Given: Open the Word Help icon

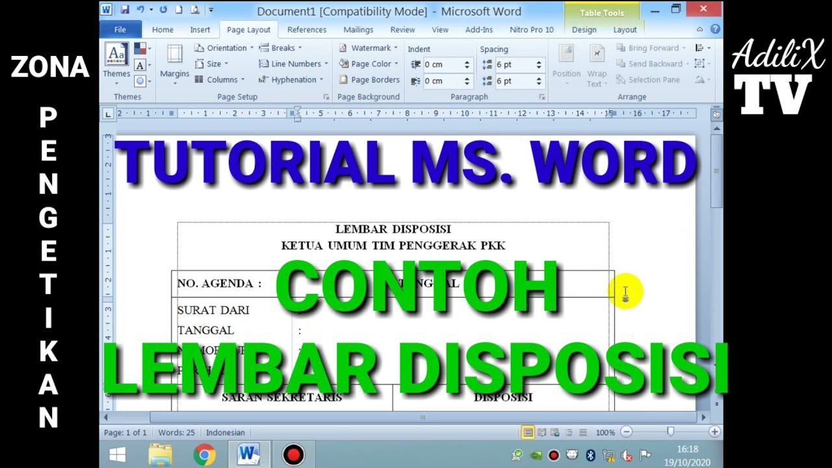Looking at the screenshot, I should click(715, 29).
